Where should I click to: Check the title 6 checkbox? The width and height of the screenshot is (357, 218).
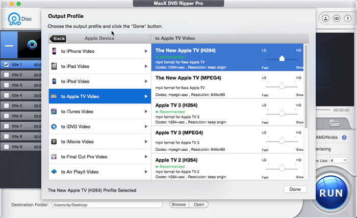tap(6, 116)
